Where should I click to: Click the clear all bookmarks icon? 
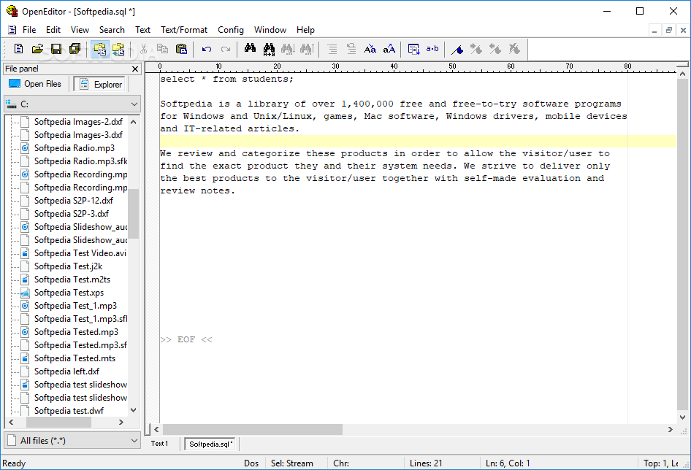click(514, 49)
